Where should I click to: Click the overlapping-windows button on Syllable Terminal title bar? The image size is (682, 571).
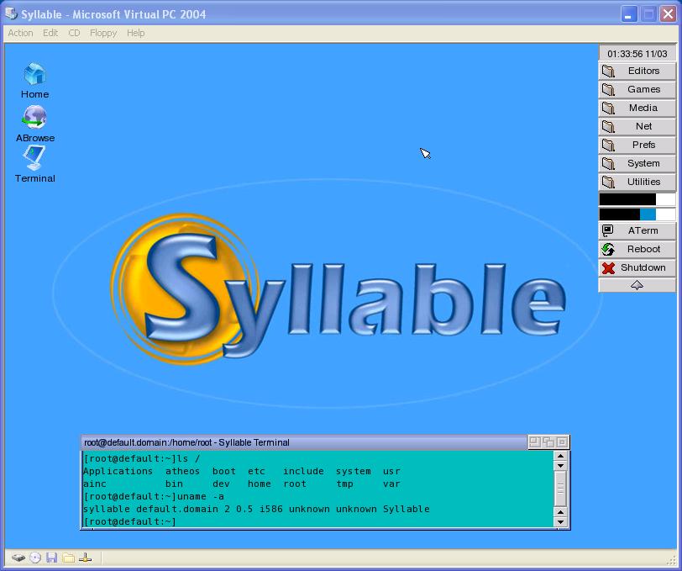pos(548,442)
